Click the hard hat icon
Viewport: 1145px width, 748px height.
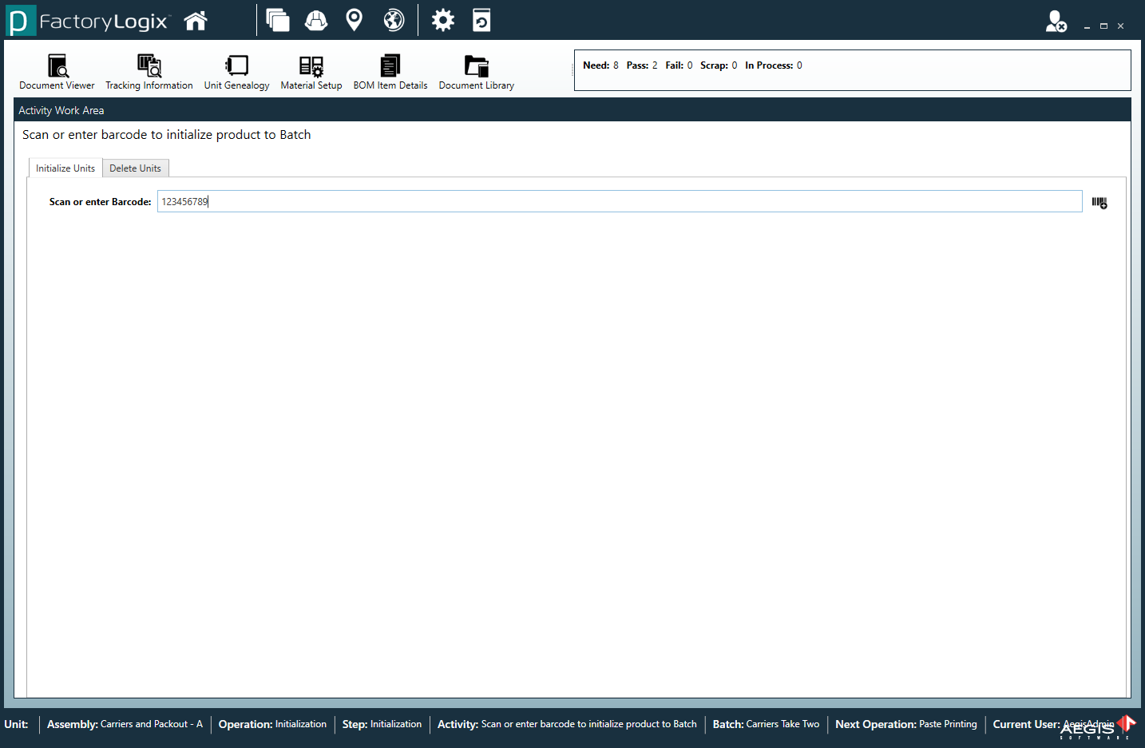click(x=316, y=20)
